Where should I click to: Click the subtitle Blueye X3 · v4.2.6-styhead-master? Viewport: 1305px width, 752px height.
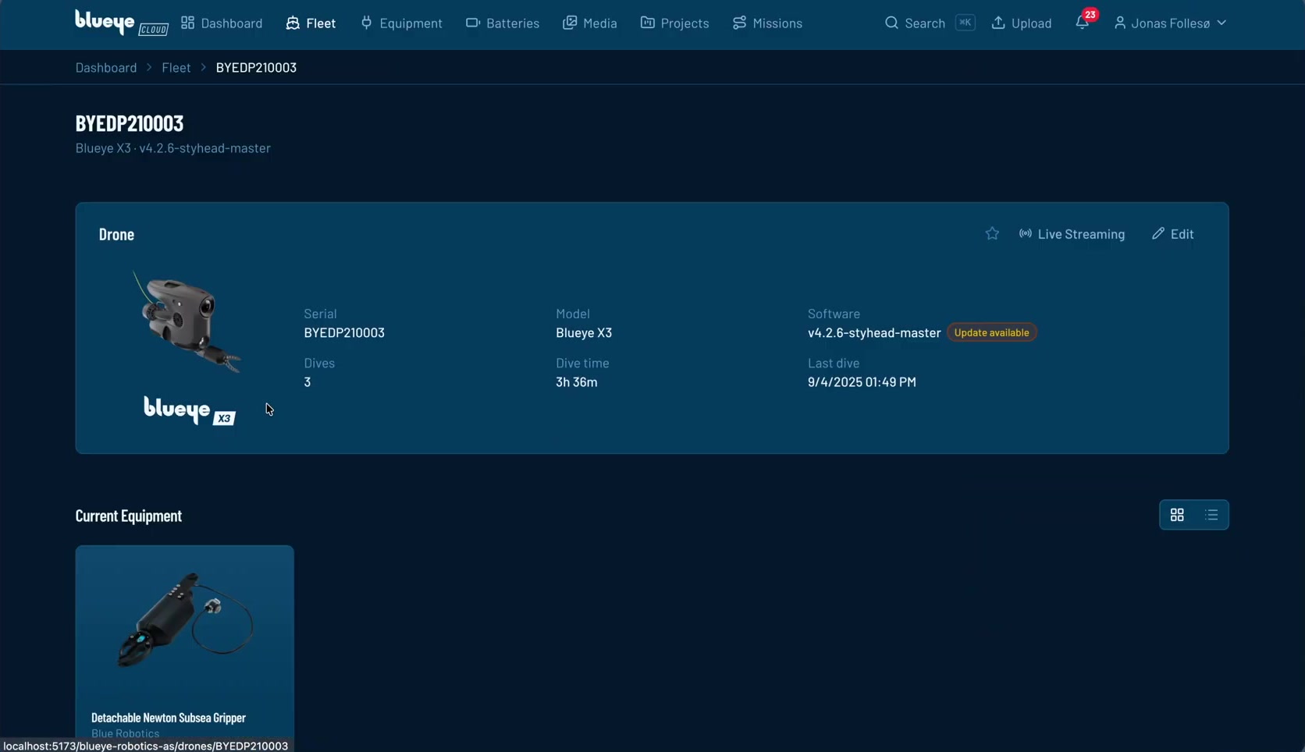point(173,147)
